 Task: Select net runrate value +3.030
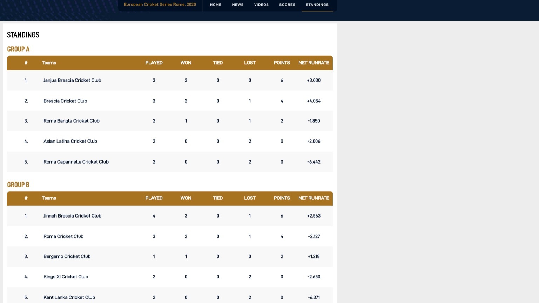(x=314, y=80)
